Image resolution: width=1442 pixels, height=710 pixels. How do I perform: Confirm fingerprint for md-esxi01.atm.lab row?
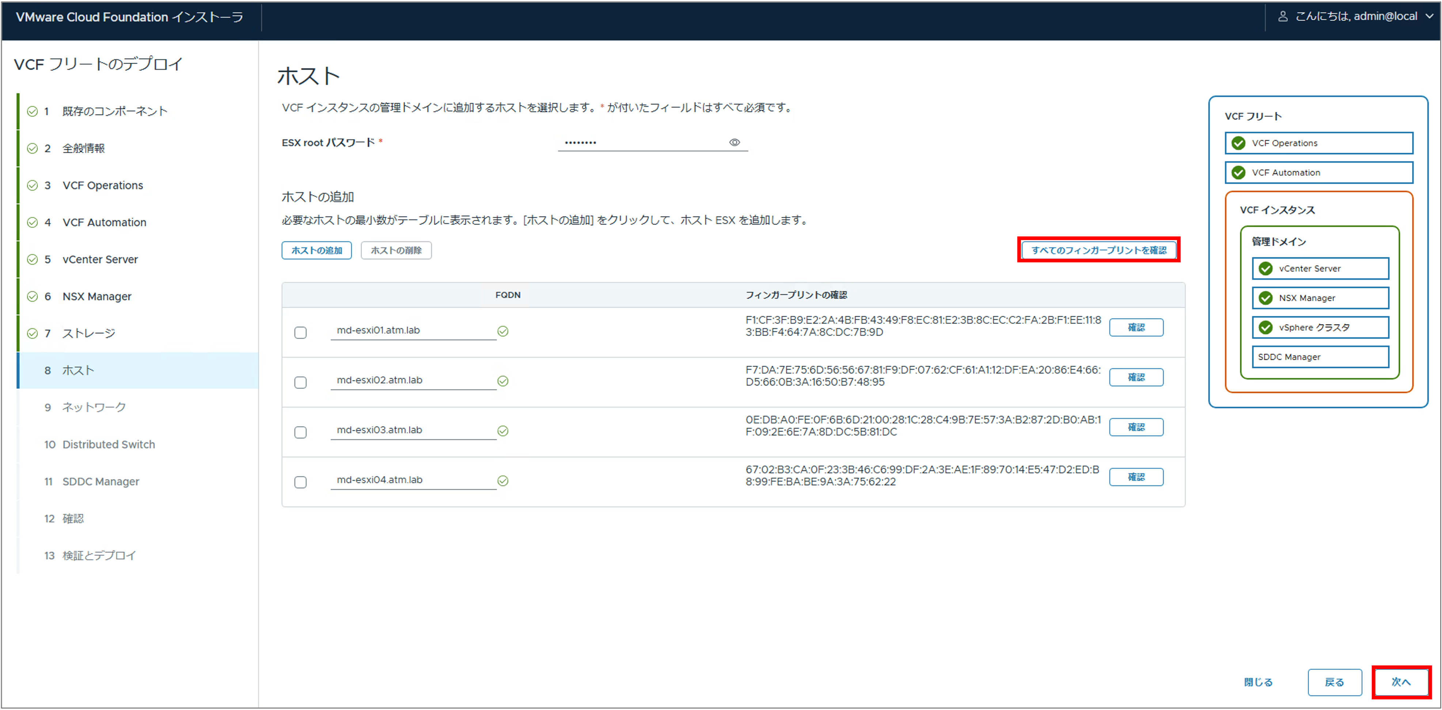tap(1136, 327)
